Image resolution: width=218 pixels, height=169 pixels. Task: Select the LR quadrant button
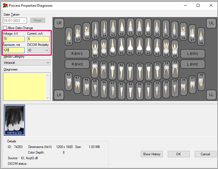pyautogui.click(x=59, y=95)
